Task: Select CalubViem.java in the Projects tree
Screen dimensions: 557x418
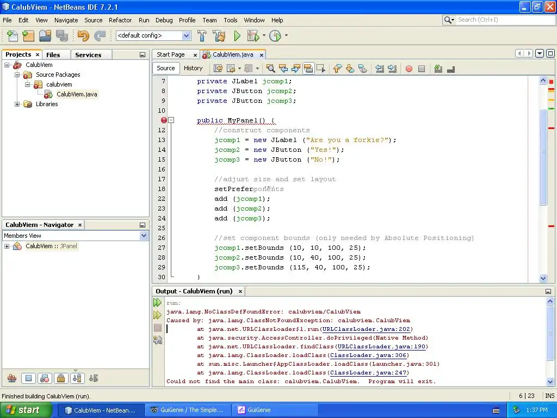Action: (76, 94)
